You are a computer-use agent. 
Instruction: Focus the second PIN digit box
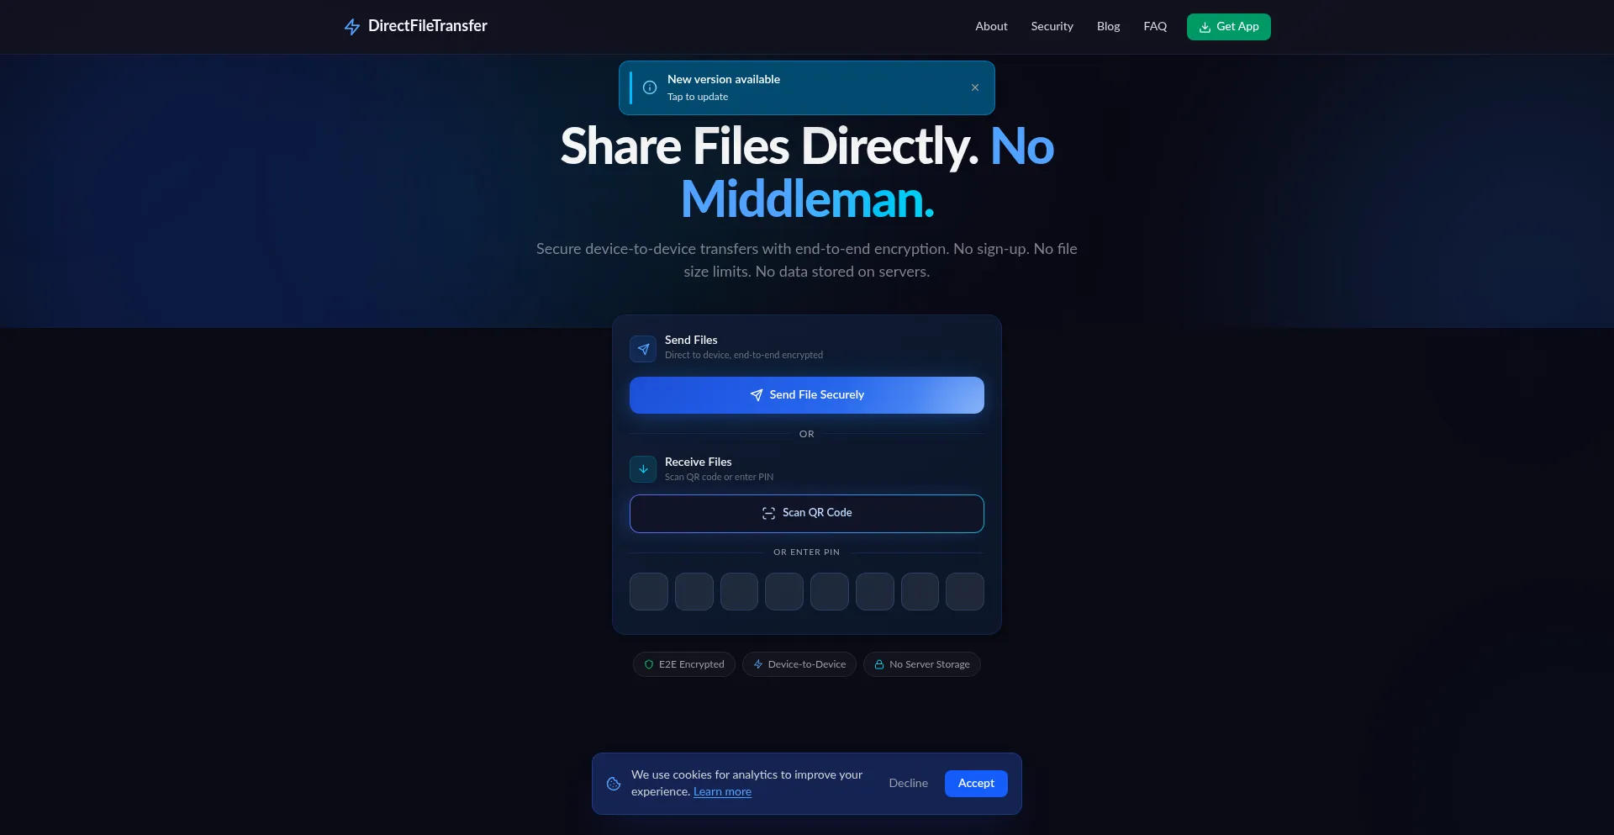694,592
